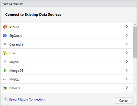Expand the Athena row chevron
The height and width of the screenshot is (106, 137).
(127, 26)
